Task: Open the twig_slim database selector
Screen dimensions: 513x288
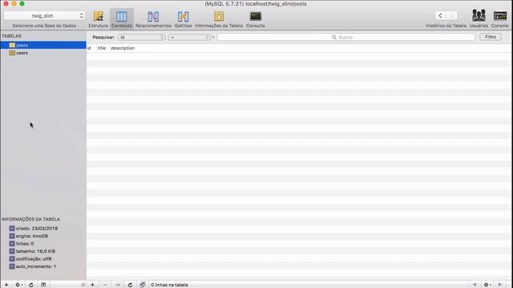Action: click(45, 16)
